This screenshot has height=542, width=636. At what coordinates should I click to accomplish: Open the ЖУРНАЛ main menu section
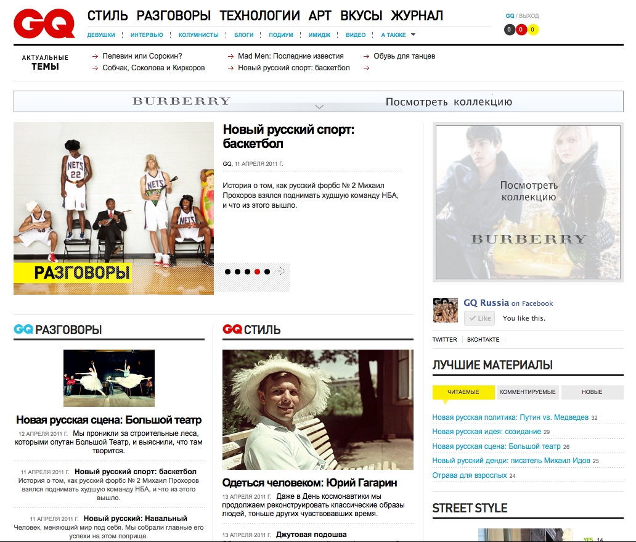pos(417,15)
